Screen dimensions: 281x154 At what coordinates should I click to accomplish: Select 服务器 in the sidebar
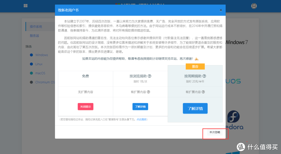tap(34, 36)
